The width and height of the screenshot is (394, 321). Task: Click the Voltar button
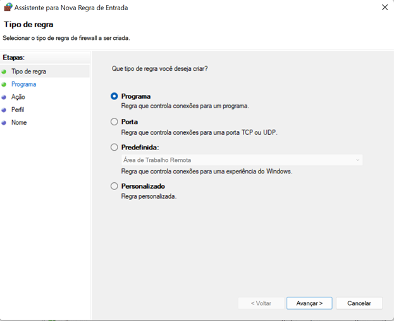pyautogui.click(x=261, y=303)
